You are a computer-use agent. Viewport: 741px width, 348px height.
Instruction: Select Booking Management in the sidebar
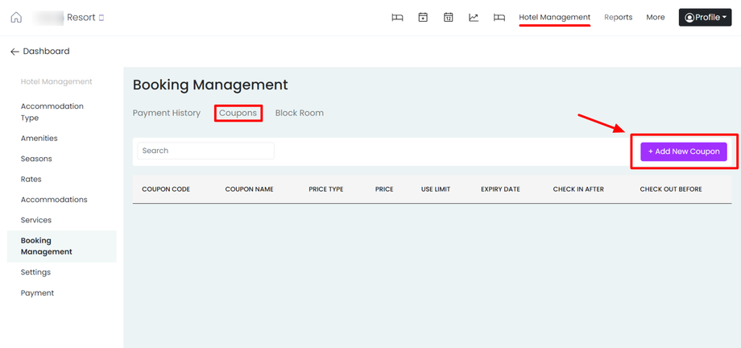tap(61, 246)
